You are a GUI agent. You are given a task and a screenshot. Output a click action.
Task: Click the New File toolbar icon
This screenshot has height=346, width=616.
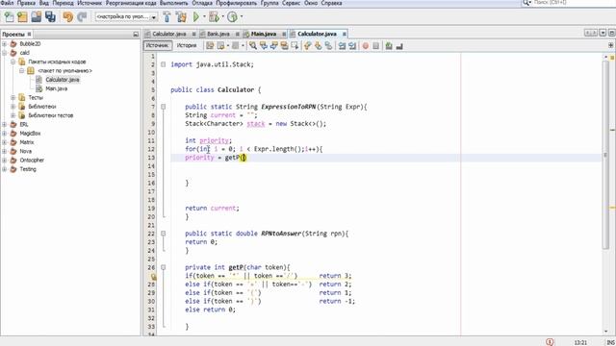pyautogui.click(x=9, y=17)
